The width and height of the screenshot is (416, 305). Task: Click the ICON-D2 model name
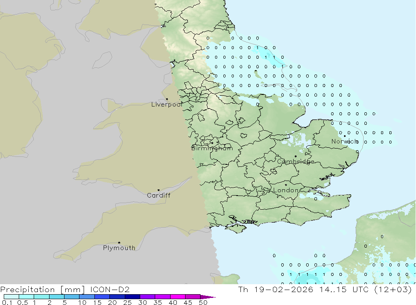tap(109, 289)
